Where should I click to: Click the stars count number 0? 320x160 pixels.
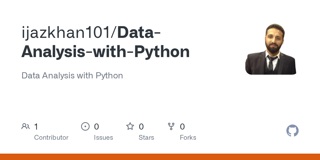pyautogui.click(x=141, y=127)
